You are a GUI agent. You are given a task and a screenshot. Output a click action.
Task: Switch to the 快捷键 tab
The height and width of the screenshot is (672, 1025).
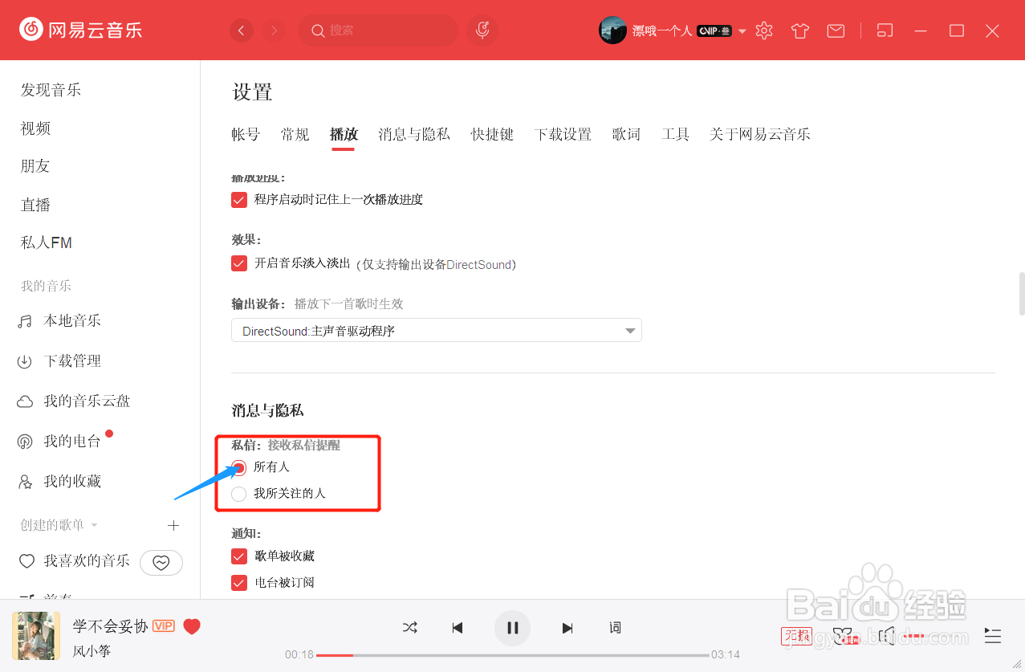pos(492,134)
